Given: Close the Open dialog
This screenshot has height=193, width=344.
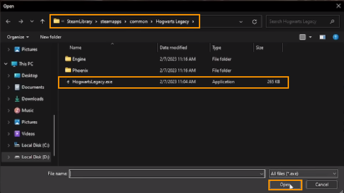Looking at the screenshot, I should click(x=338, y=6).
